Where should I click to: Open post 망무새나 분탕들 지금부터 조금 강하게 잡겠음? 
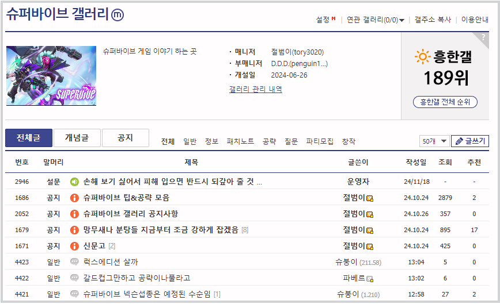pos(161,230)
